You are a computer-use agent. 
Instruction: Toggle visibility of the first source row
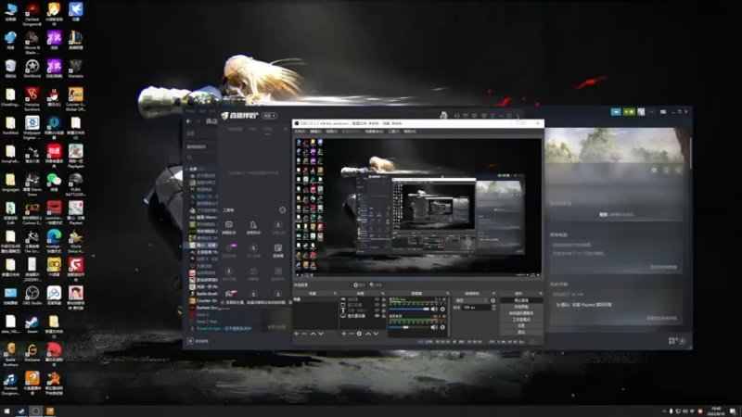[377, 299]
